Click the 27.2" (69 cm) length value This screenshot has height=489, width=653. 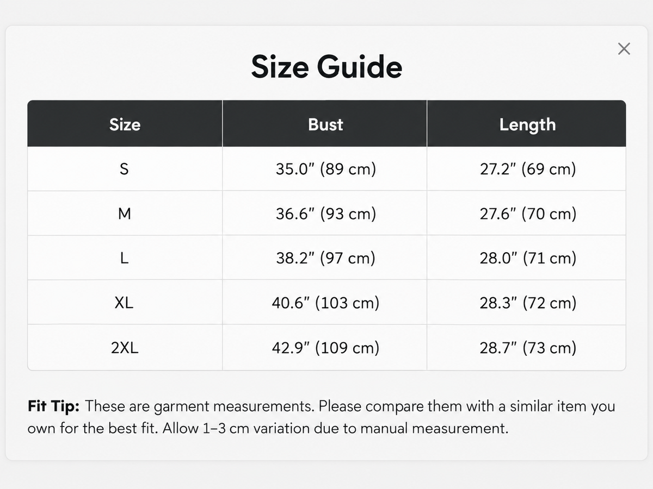527,169
